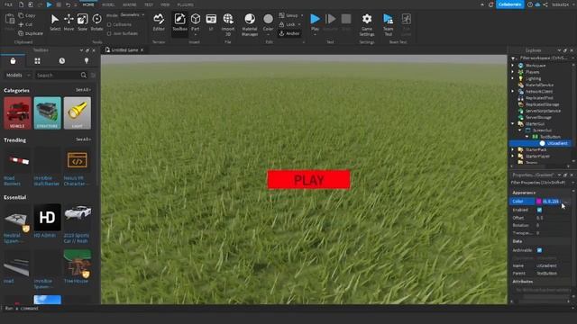The image size is (577, 324).
Task: Open the UI editor tool
Action: tap(211, 22)
